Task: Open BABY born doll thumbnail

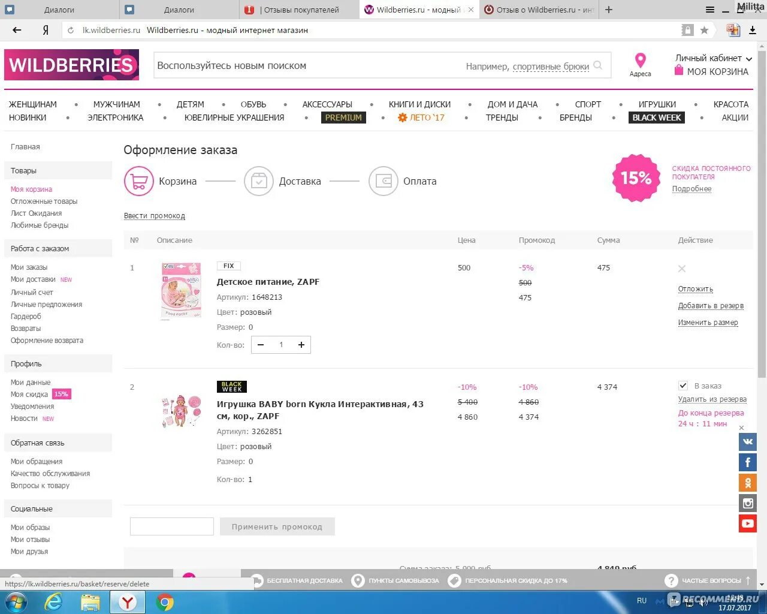Action: point(182,411)
